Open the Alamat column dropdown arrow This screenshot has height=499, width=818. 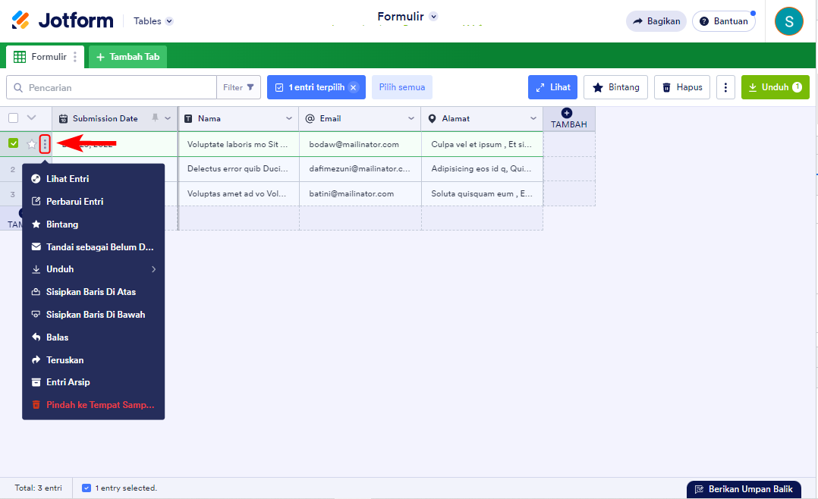(x=533, y=118)
